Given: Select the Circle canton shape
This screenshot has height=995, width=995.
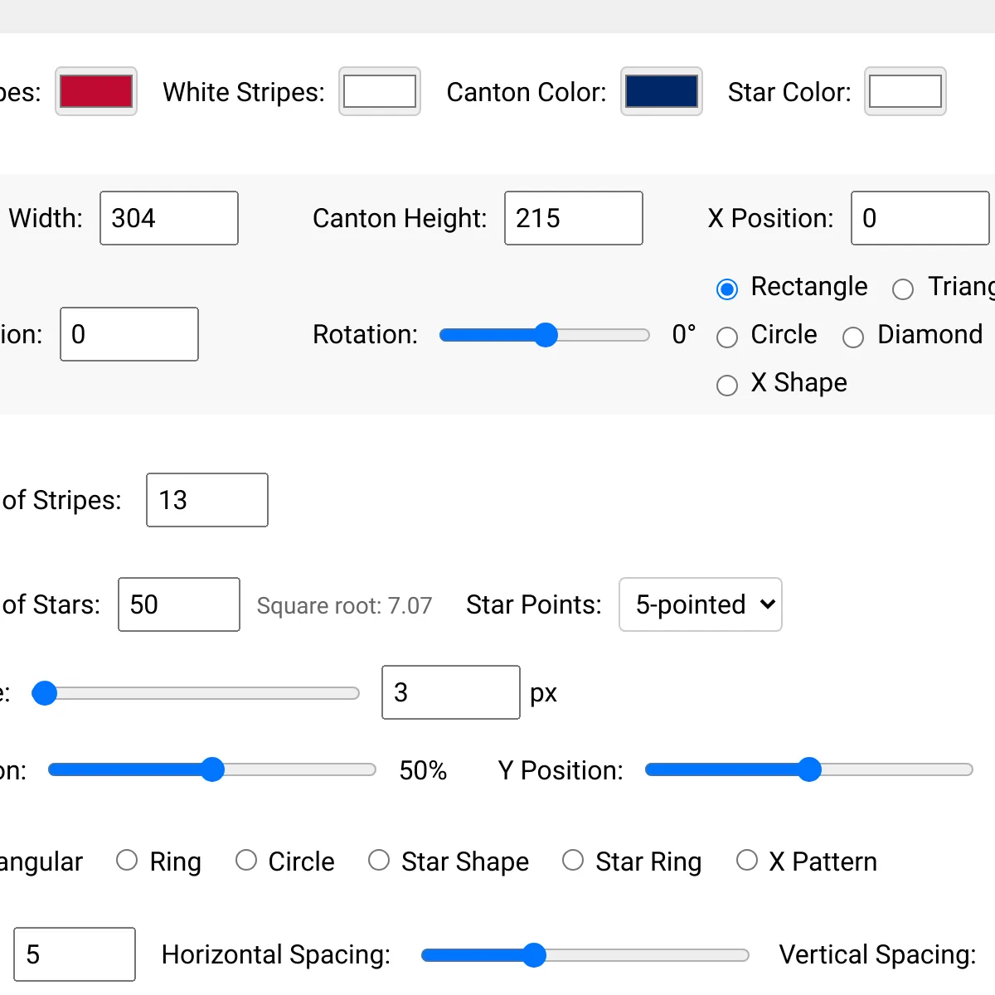Looking at the screenshot, I should coord(727,337).
